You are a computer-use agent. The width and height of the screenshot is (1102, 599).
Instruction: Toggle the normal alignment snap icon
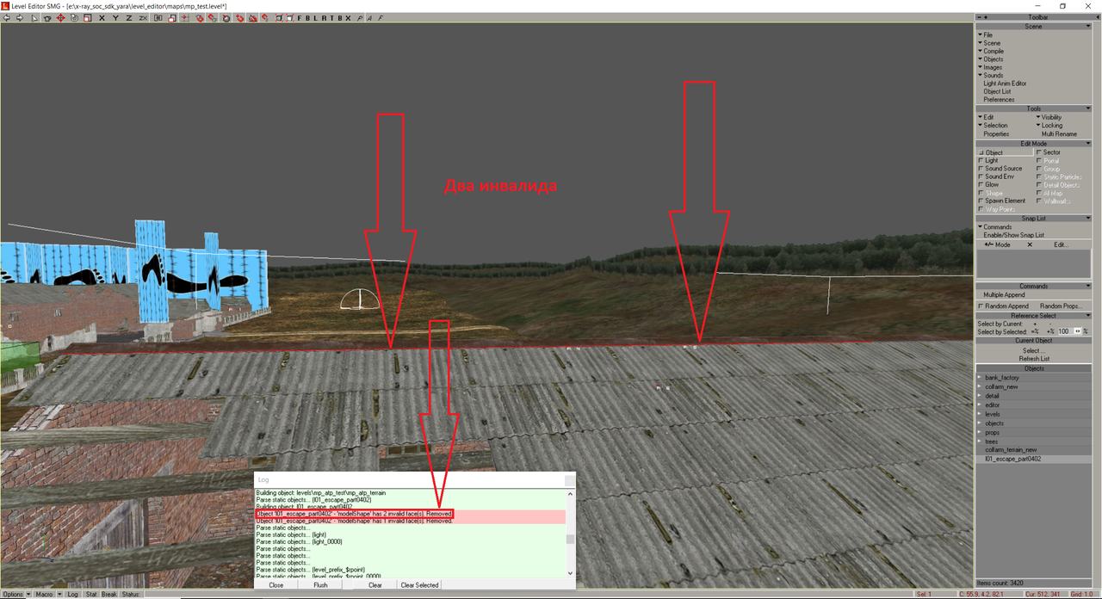point(226,18)
